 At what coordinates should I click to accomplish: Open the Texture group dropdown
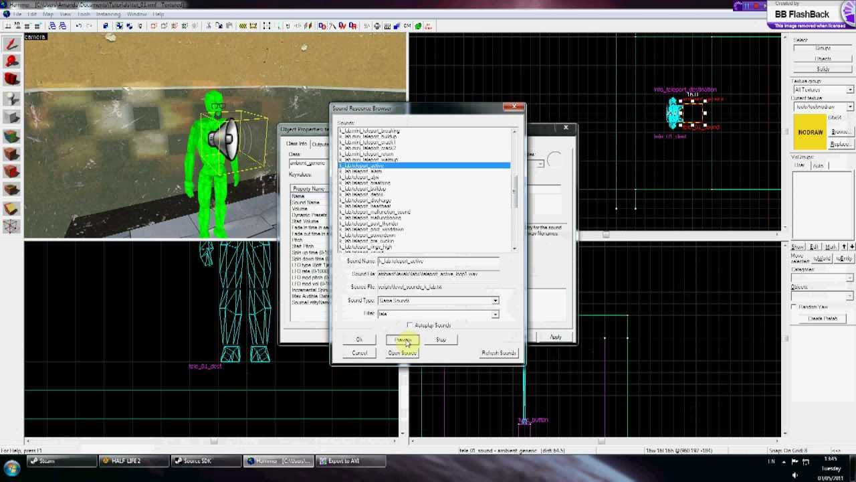pos(850,90)
